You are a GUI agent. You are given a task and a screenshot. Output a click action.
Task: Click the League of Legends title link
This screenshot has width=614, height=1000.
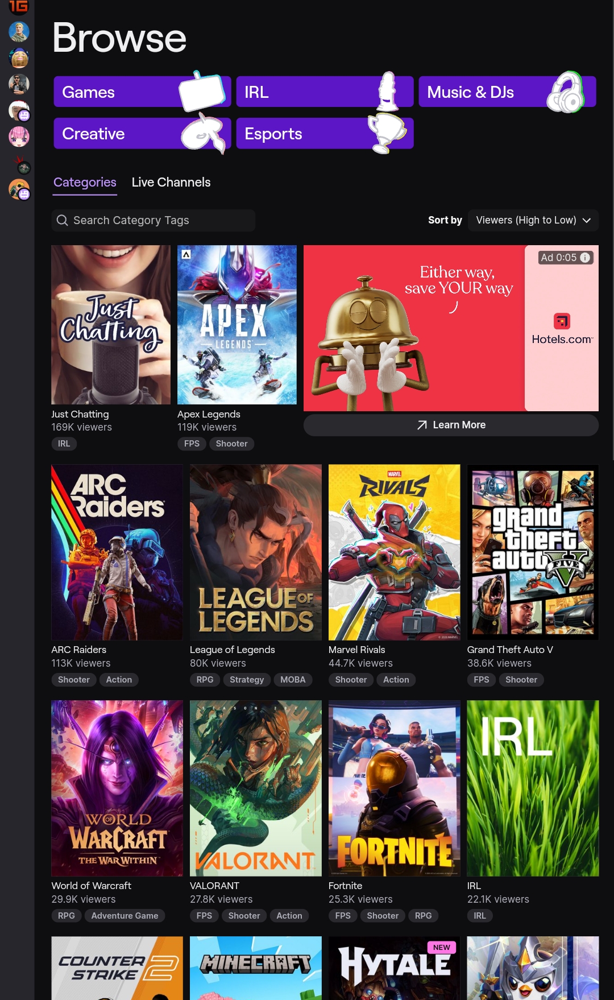[233, 650]
